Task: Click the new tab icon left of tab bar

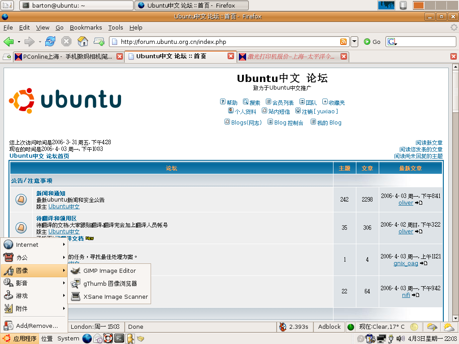Action: pos(7,56)
